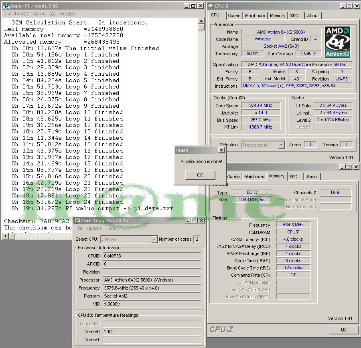Maximize the Super PI window
Viewport: 361px width, 348px height.
194,6
